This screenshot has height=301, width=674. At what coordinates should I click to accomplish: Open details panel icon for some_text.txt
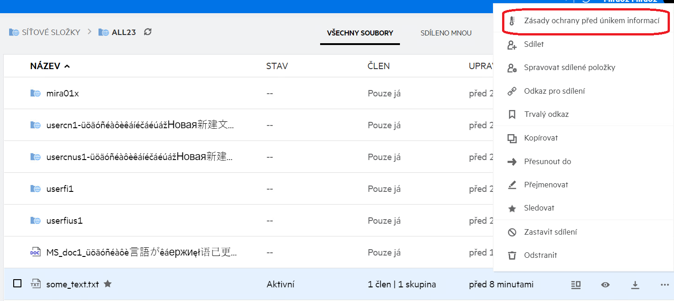point(576,285)
